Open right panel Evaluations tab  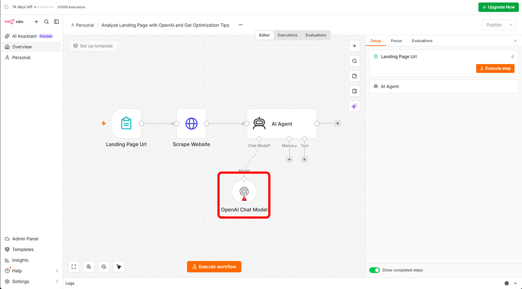click(422, 41)
